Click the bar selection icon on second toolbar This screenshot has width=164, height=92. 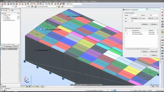coord(16,6)
